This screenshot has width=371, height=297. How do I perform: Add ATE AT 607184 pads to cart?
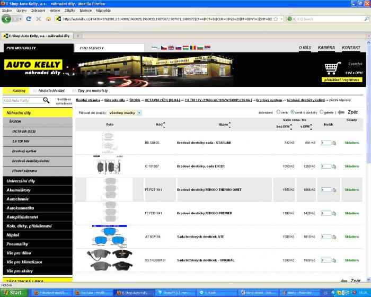pyautogui.click(x=334, y=237)
